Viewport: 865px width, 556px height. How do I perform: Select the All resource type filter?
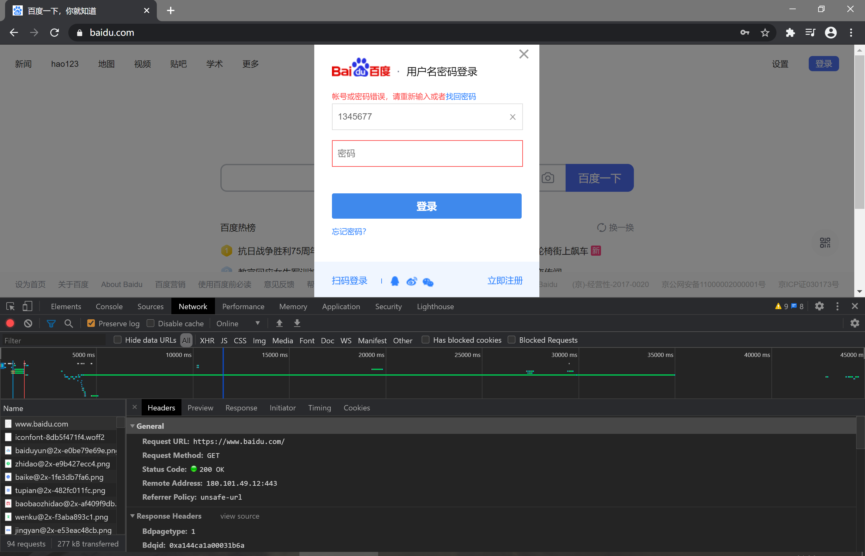pos(186,340)
